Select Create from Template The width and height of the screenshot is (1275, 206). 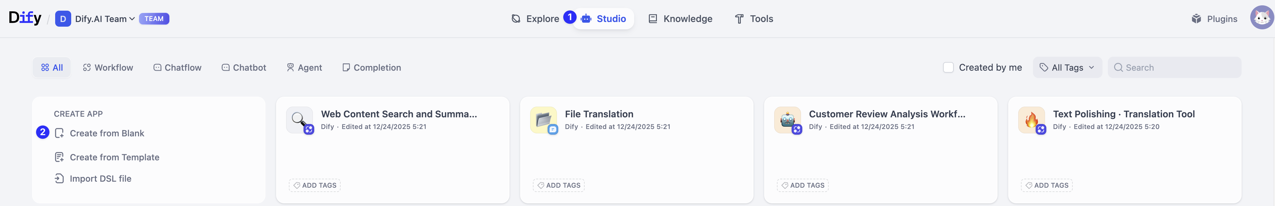click(x=114, y=158)
